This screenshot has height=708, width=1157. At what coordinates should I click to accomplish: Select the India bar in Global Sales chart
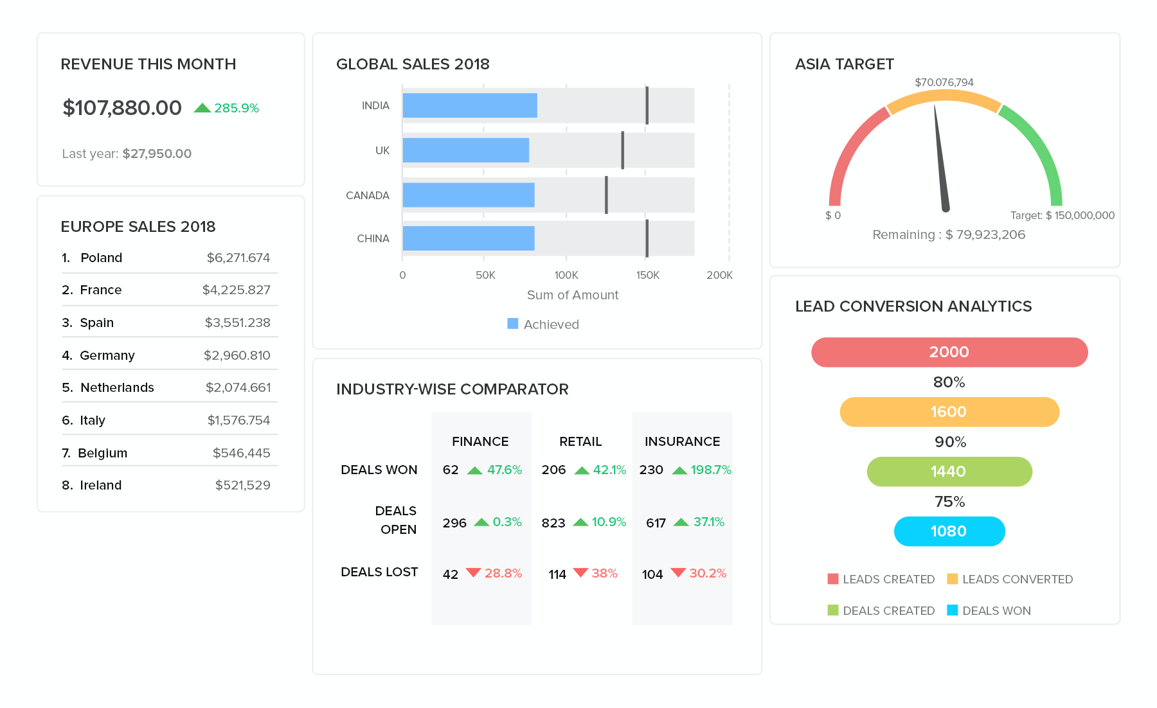click(469, 105)
